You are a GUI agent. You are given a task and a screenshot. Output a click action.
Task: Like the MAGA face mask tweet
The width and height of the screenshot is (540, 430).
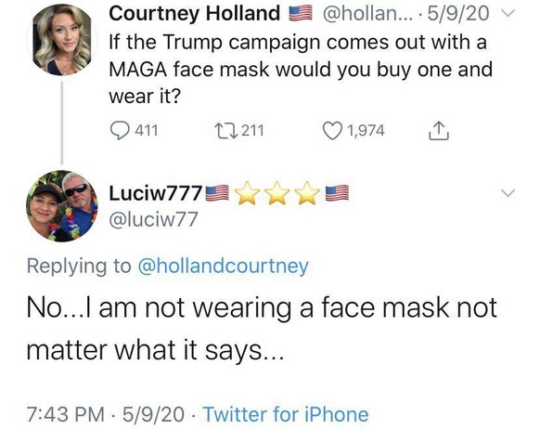(x=333, y=131)
